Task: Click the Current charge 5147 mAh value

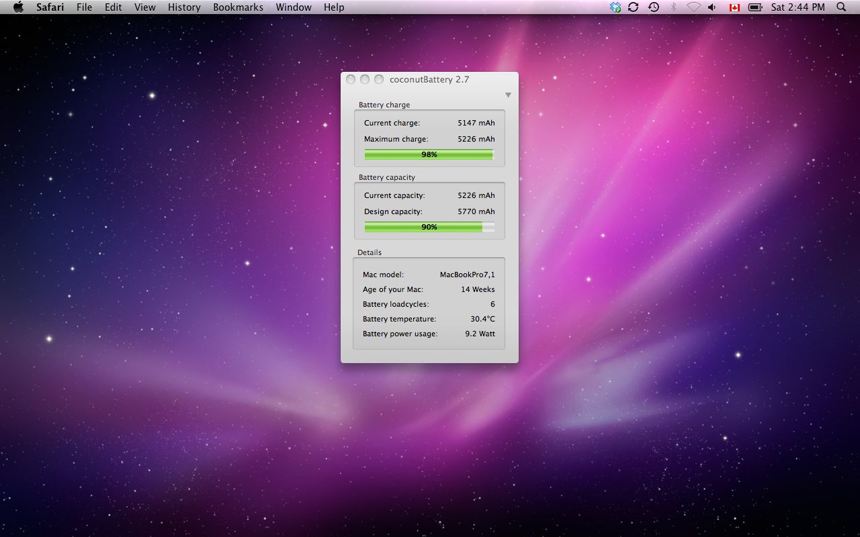Action: tap(476, 123)
